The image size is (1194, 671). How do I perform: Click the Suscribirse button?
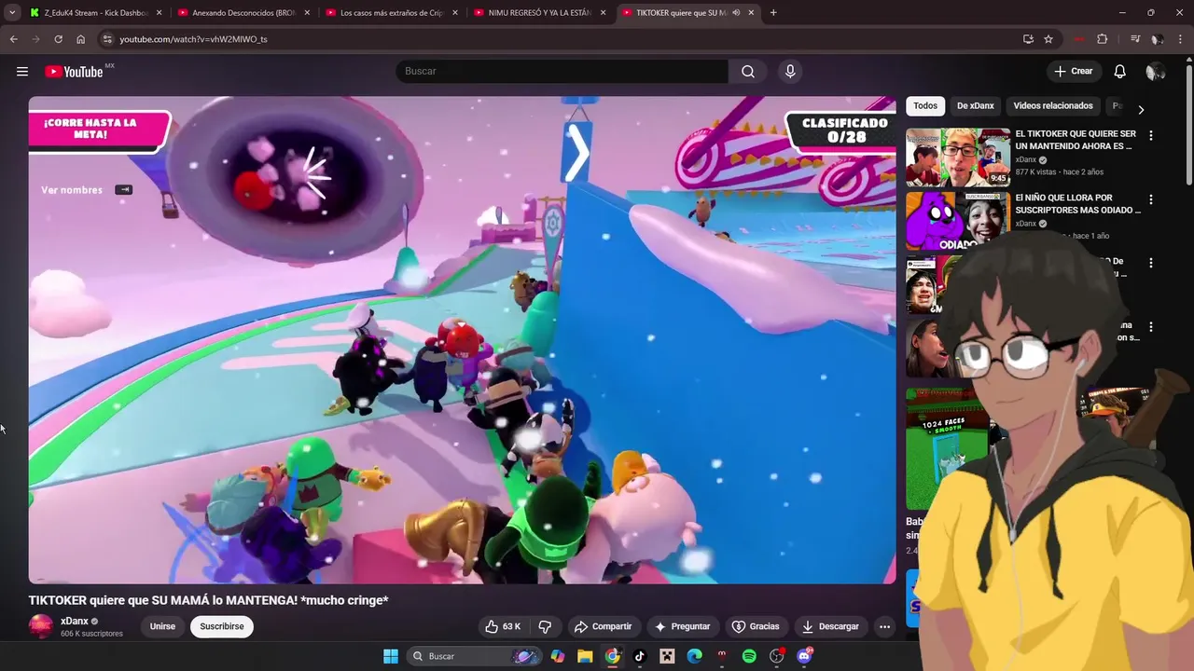(x=222, y=626)
